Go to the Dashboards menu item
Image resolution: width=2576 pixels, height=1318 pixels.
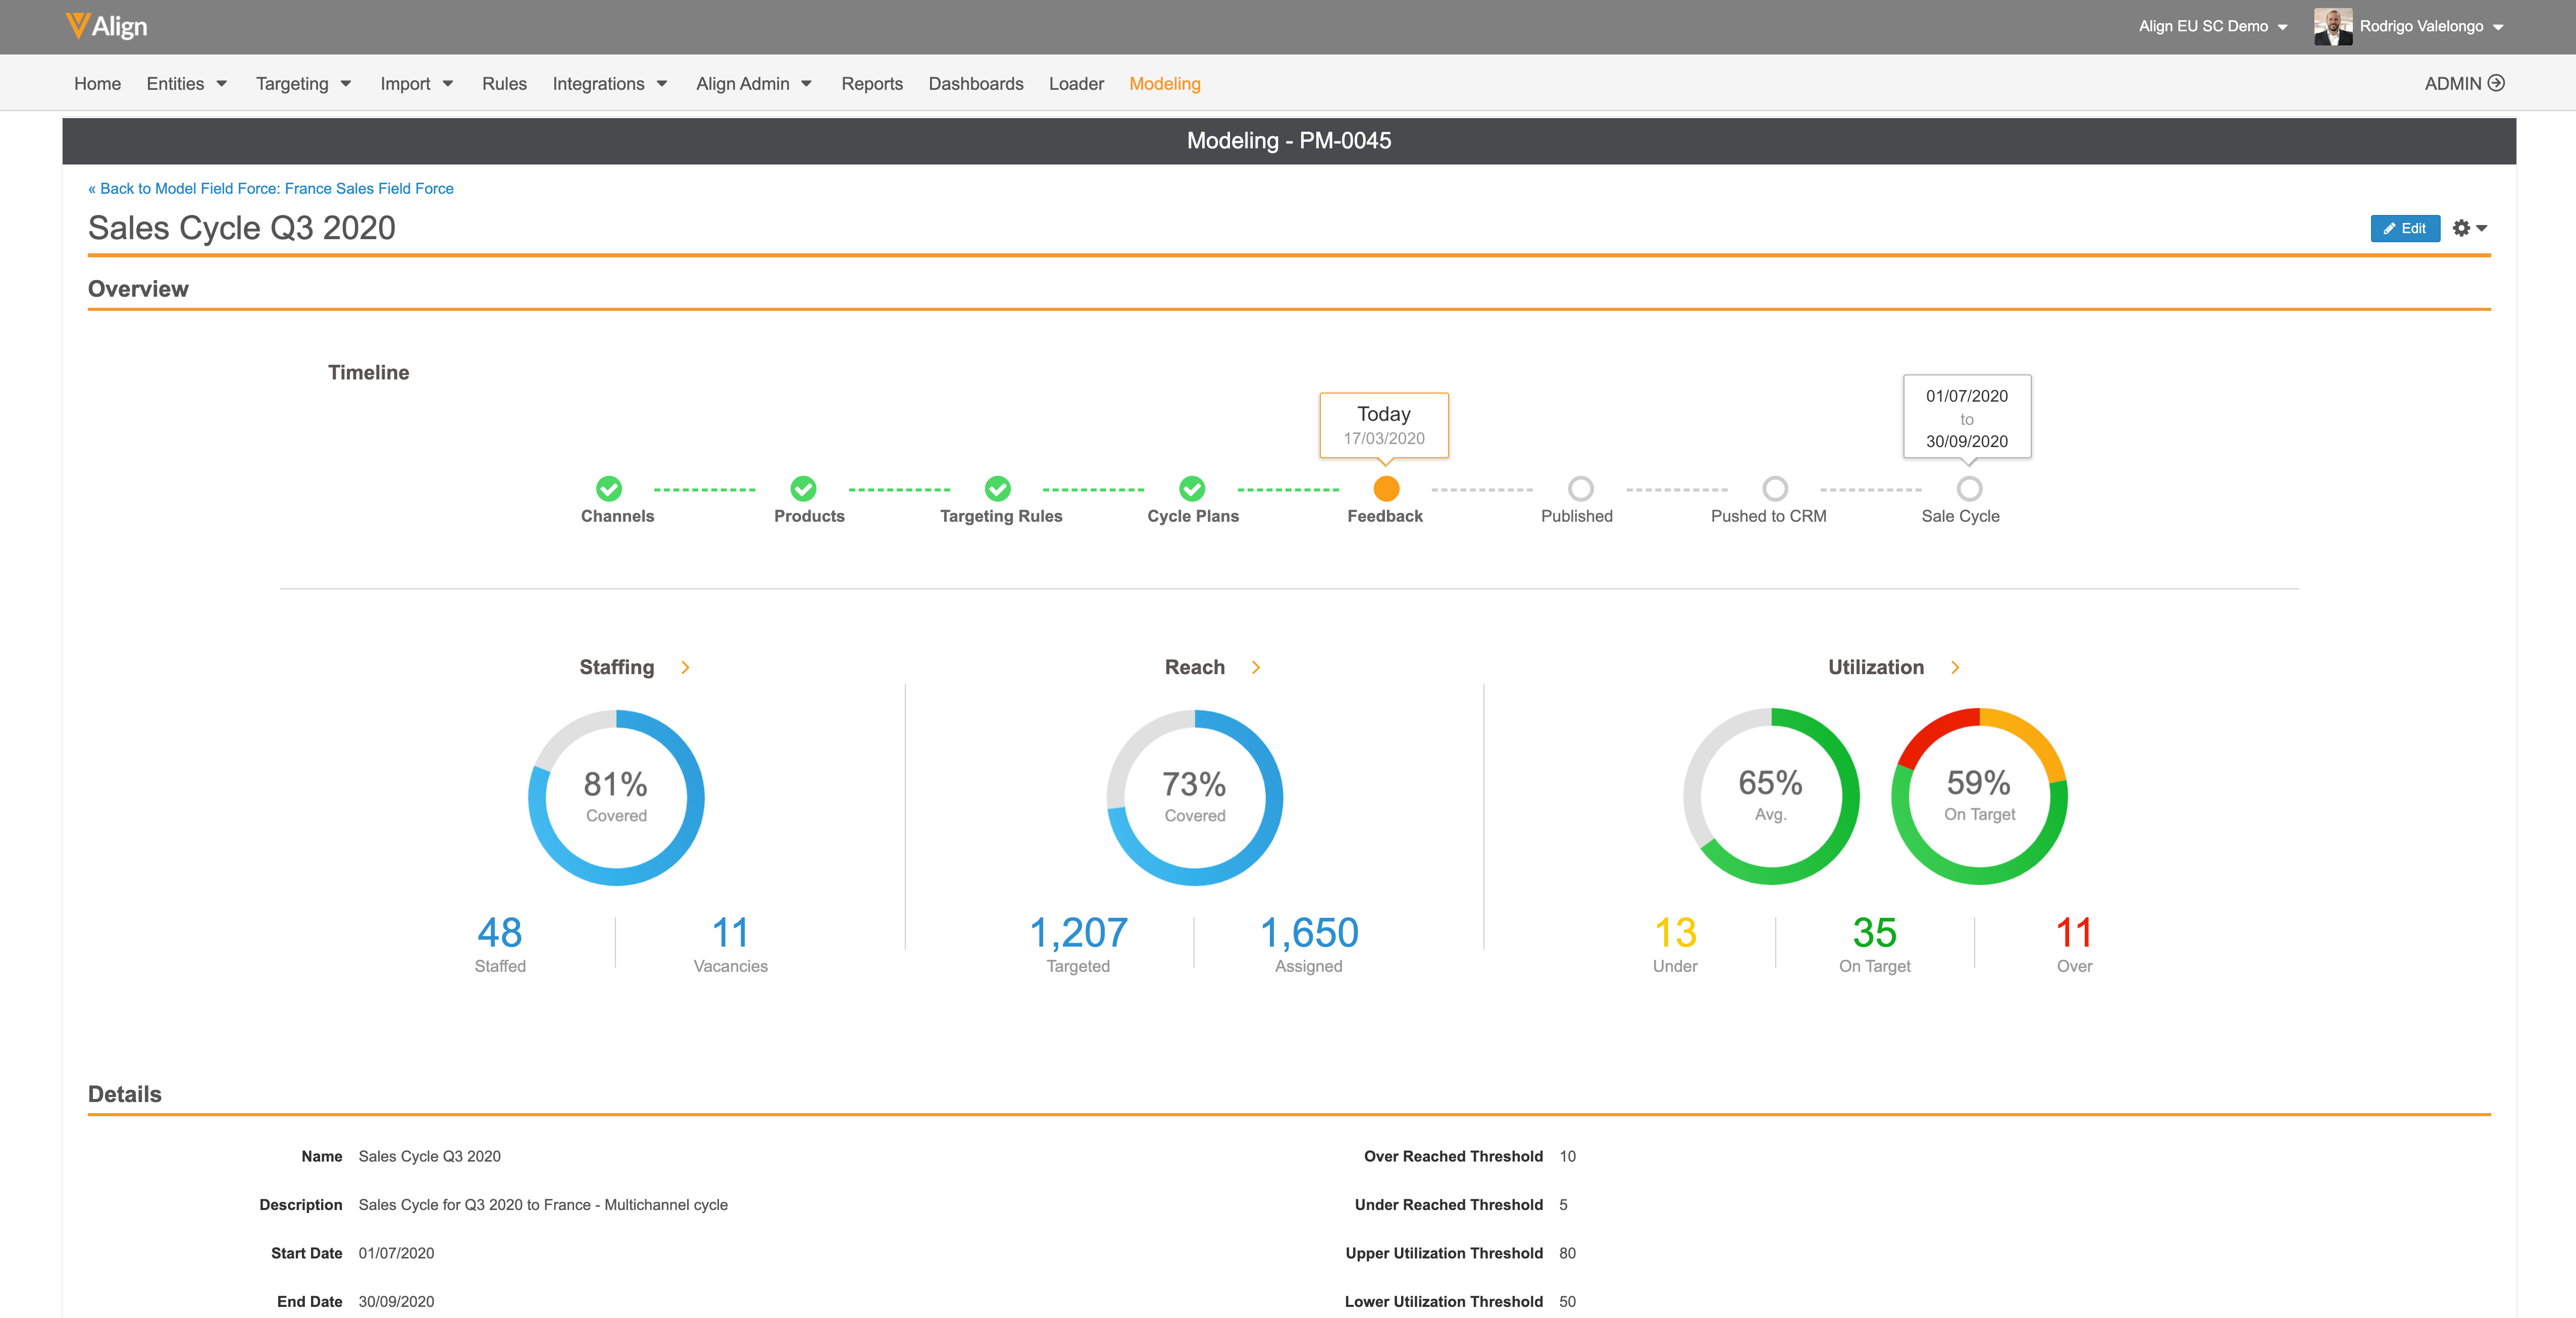[975, 84]
